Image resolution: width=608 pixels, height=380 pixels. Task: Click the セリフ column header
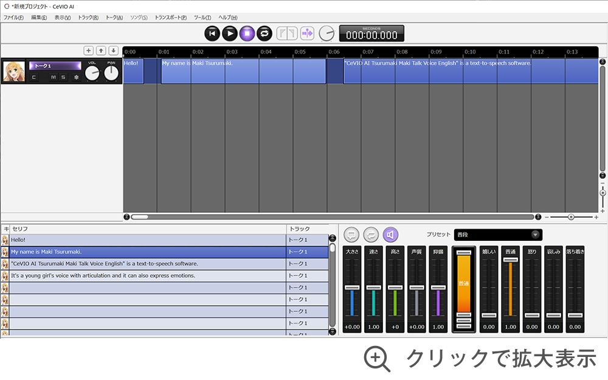(148, 229)
